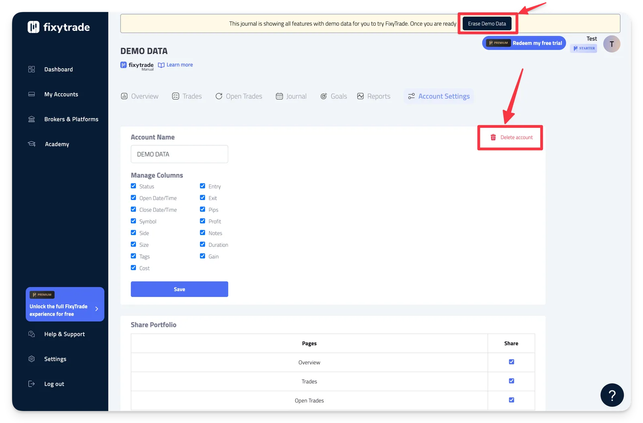The height and width of the screenshot is (423, 643).
Task: Toggle the Size column checkbox
Action: point(133,244)
